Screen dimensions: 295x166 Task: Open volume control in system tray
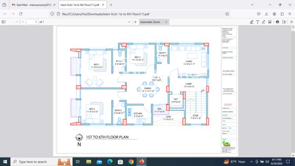click(x=267, y=162)
